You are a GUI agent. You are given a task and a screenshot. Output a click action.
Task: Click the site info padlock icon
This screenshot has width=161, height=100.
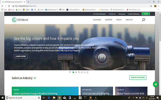point(13,6)
